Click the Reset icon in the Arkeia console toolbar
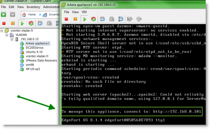Viewport: 210px width, 129px height. (x=94, y=19)
